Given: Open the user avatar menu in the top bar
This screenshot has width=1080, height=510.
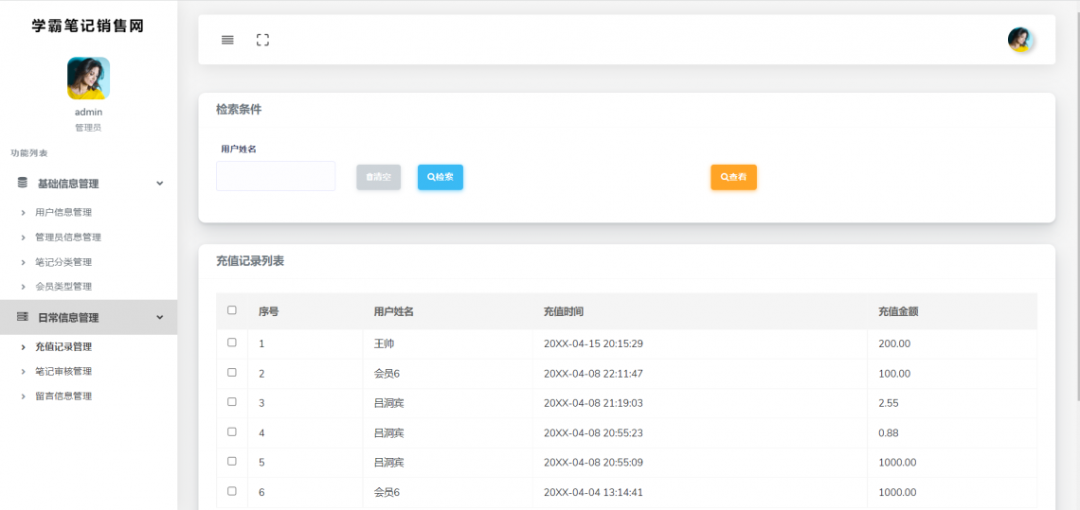Looking at the screenshot, I should (1019, 40).
